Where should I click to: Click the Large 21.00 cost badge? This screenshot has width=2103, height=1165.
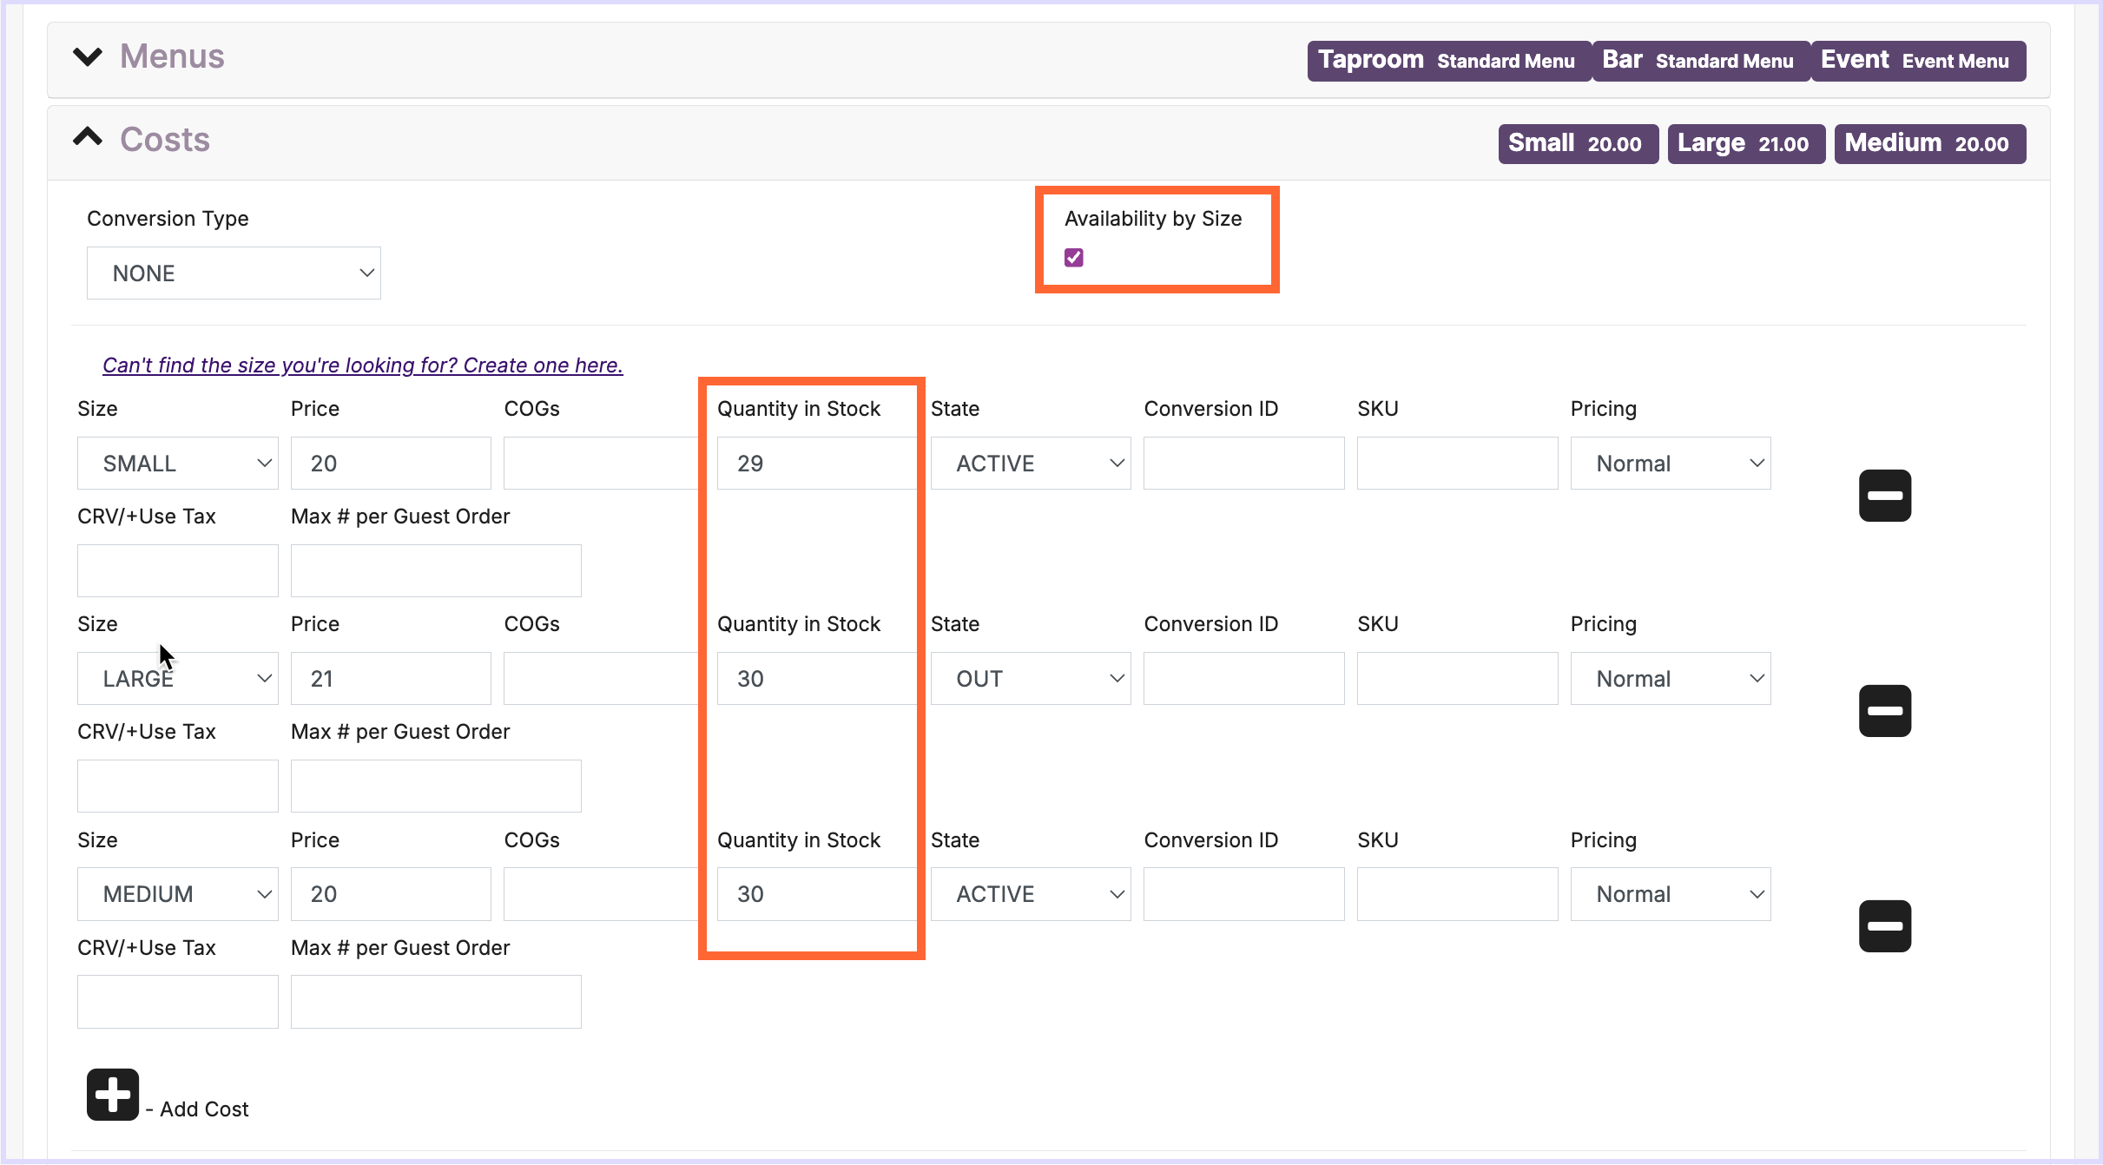pyautogui.click(x=1745, y=144)
